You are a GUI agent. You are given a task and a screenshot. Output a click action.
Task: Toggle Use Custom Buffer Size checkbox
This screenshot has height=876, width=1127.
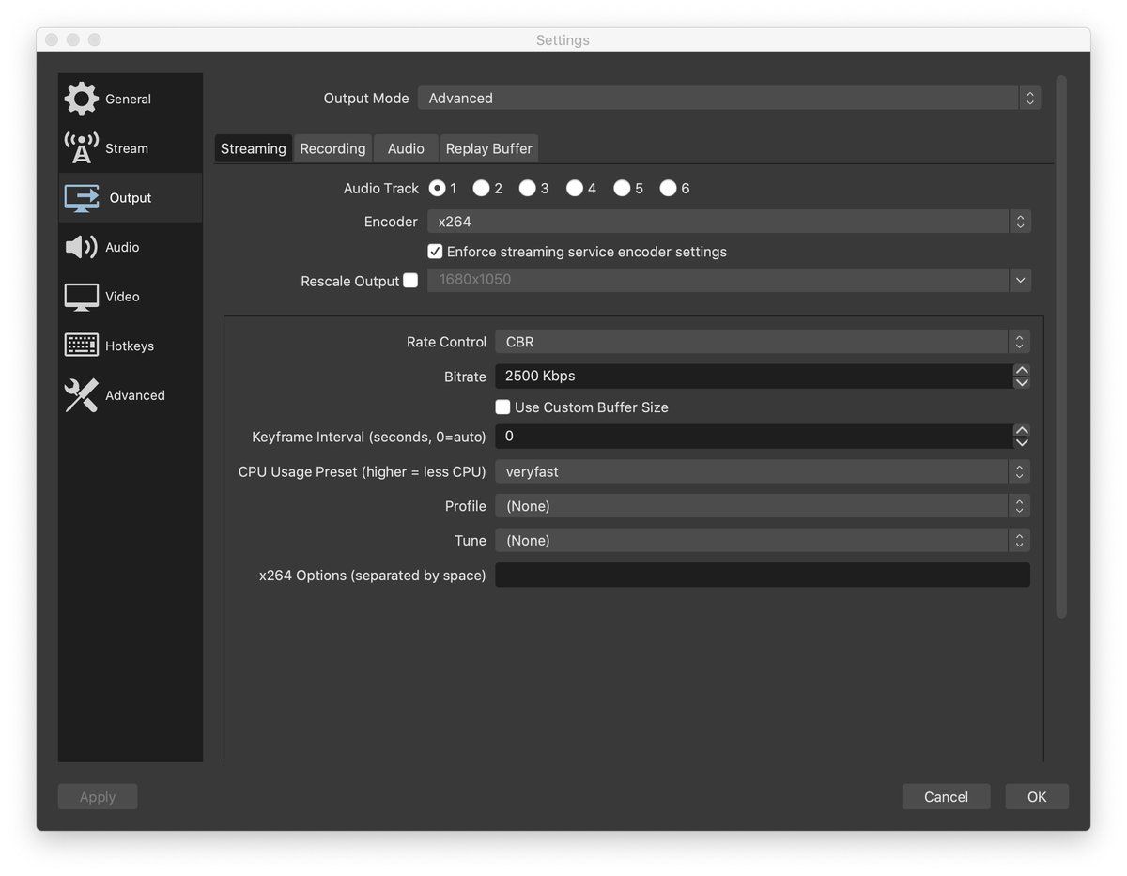[502, 407]
